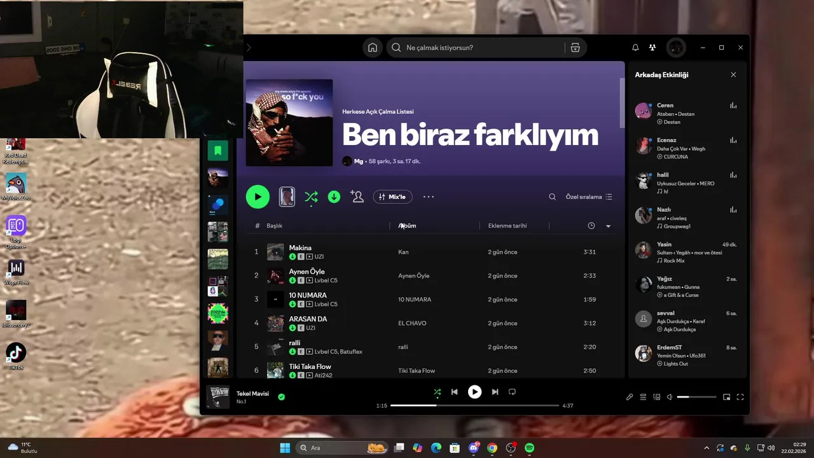Adjust the volume slider

(x=696, y=397)
